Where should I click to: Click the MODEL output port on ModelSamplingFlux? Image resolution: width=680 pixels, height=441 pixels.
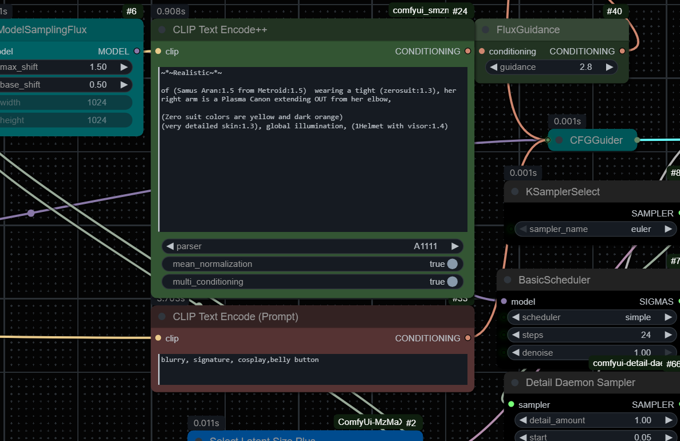pos(137,51)
